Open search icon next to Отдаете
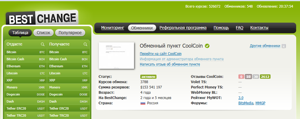This screenshot has height=119, width=300. click(43, 44)
